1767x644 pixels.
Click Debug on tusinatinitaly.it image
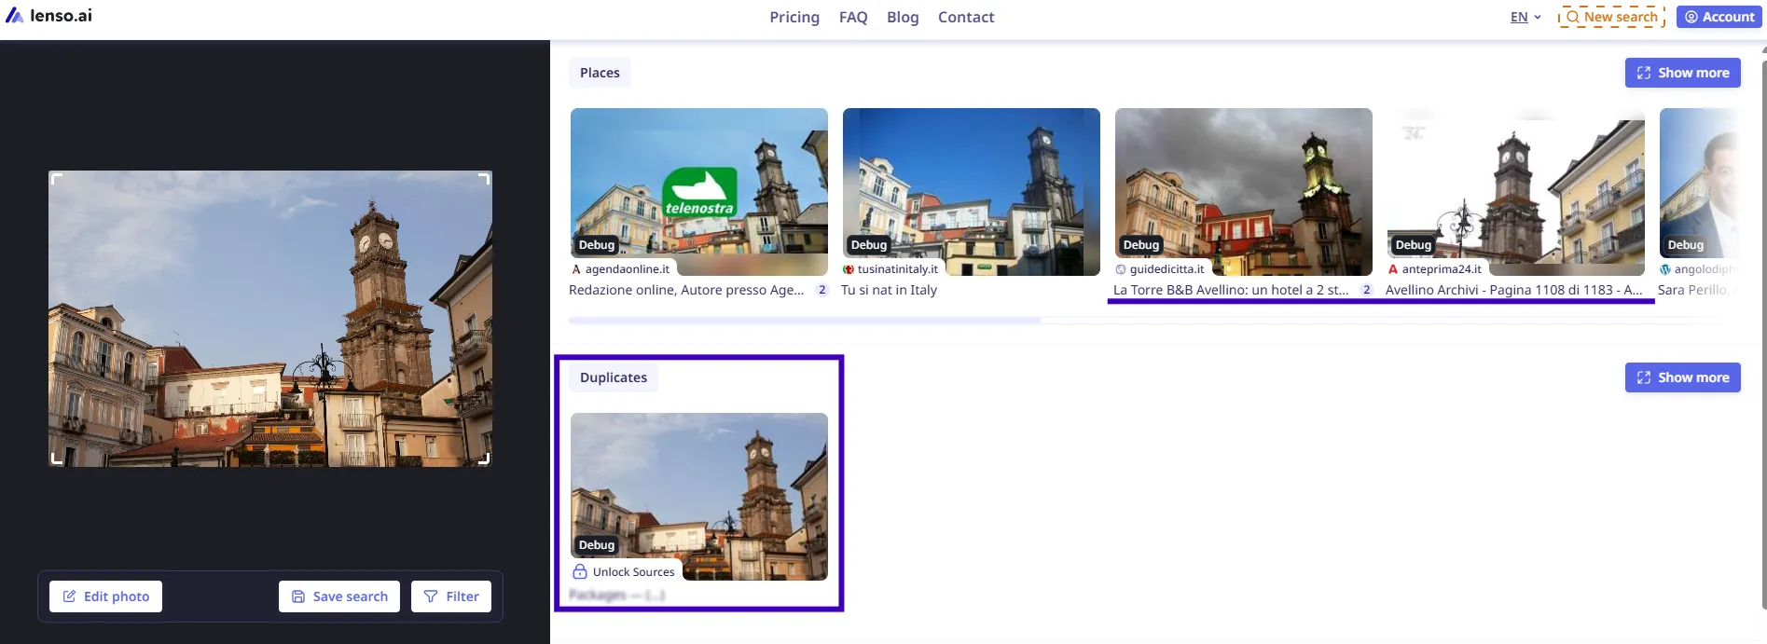pyautogui.click(x=869, y=245)
